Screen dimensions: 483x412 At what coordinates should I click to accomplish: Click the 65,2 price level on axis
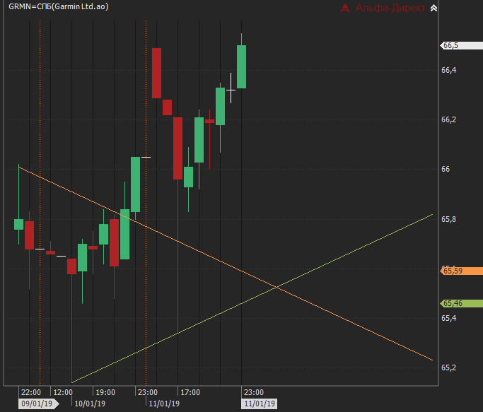point(449,368)
